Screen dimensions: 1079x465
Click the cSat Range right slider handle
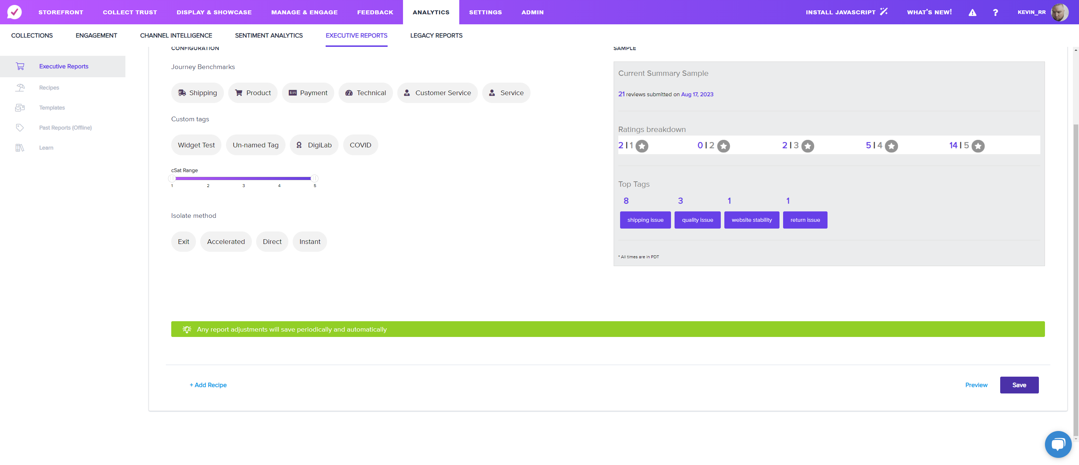[x=315, y=178]
